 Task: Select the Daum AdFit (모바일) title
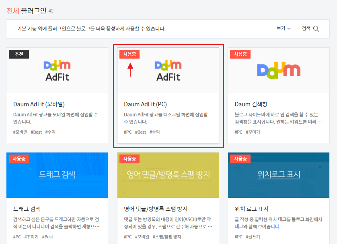click(39, 104)
